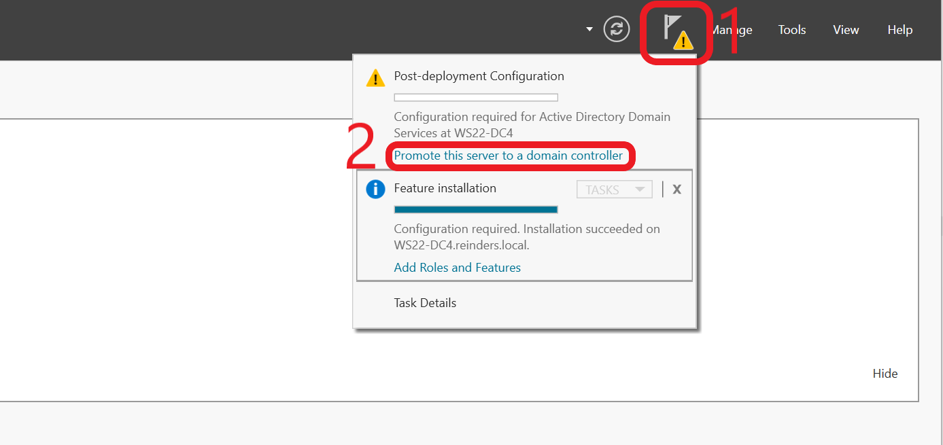Screen dimensions: 943x445
Task: Open the Help menu
Action: (x=899, y=30)
